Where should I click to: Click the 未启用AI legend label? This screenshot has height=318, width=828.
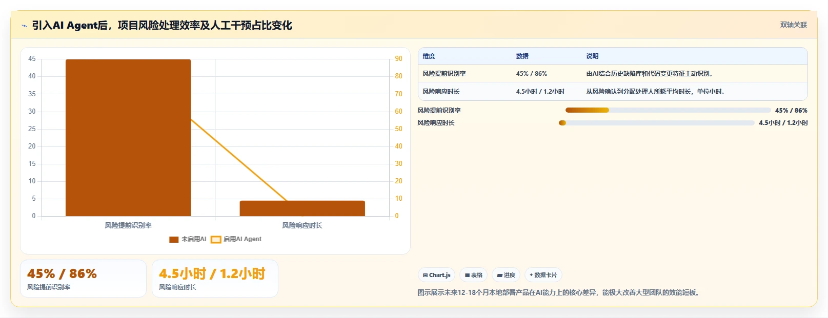coord(194,239)
